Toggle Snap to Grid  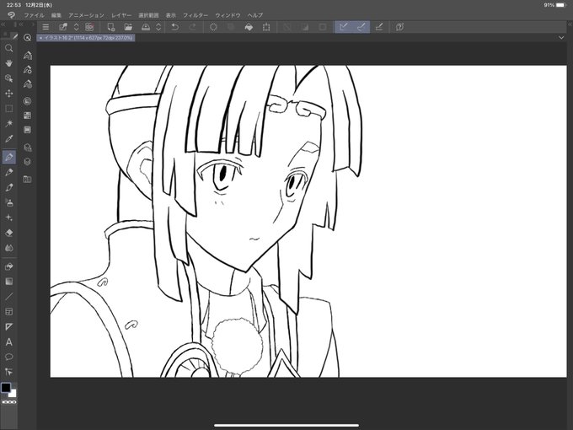click(x=379, y=27)
